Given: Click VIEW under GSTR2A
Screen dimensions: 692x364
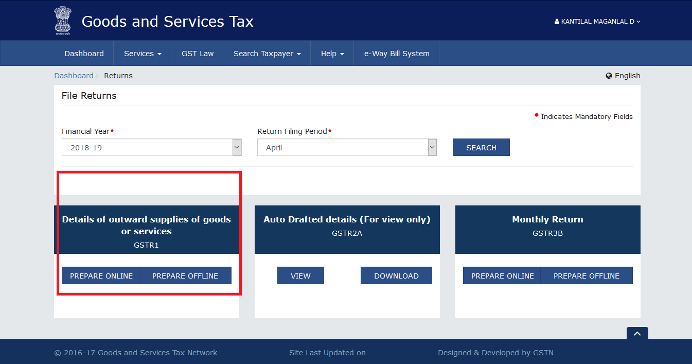Looking at the screenshot, I should 300,276.
